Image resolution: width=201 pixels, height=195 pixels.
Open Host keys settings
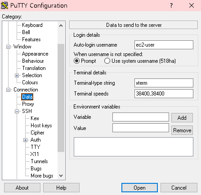[x=41, y=126]
